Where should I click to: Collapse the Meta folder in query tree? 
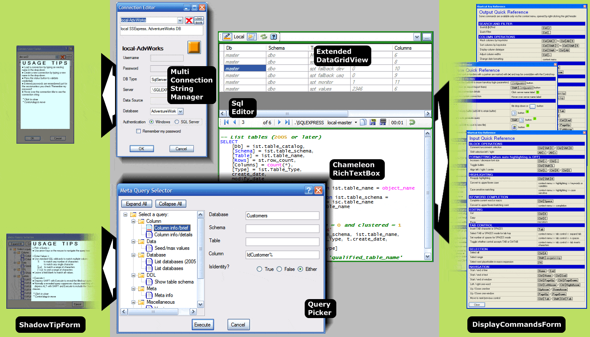click(133, 289)
